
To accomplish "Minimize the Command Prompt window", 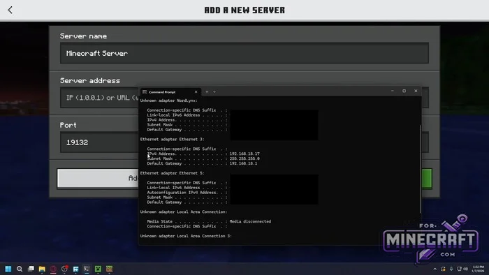I will (x=393, y=91).
